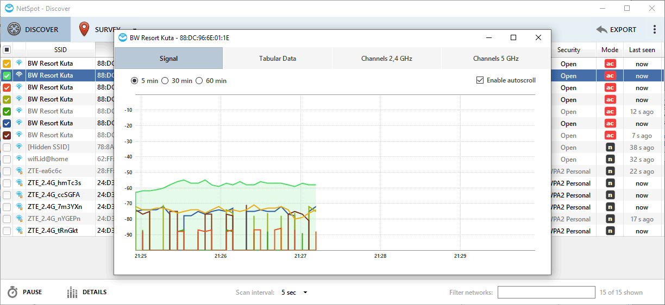Click the PAUSE stopwatch button
The width and height of the screenshot is (665, 305).
point(24,293)
